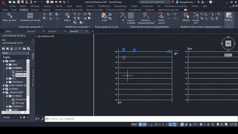Click the project tree horizontal scrollbar

coord(14,112)
